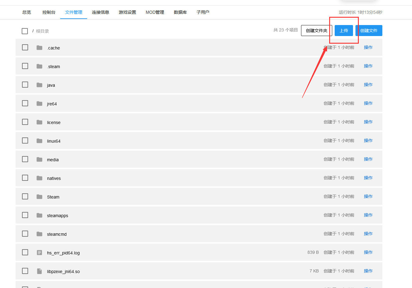The image size is (412, 288).
Task: Open the 操作 menu for license
Action: click(368, 122)
